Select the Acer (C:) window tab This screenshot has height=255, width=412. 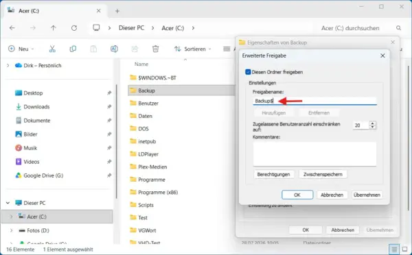(55, 11)
